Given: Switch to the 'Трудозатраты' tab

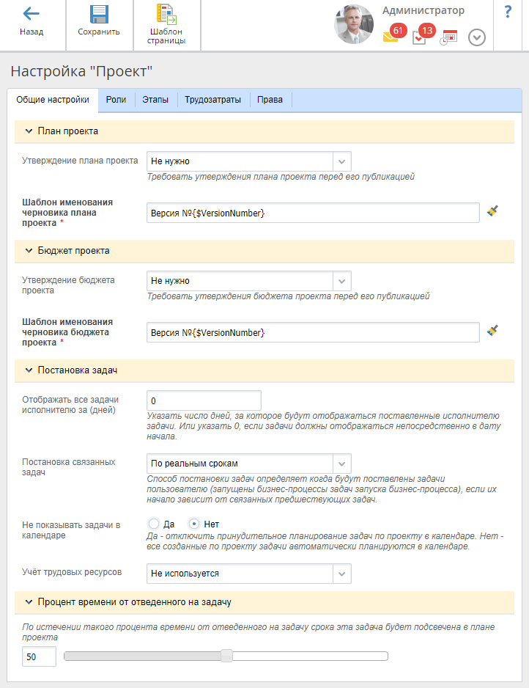Looking at the screenshot, I should click(212, 100).
